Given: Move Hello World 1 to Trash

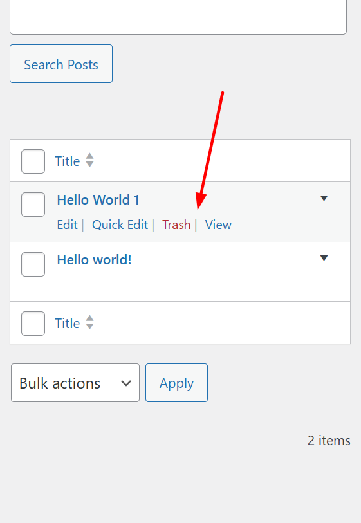Looking at the screenshot, I should pyautogui.click(x=176, y=225).
